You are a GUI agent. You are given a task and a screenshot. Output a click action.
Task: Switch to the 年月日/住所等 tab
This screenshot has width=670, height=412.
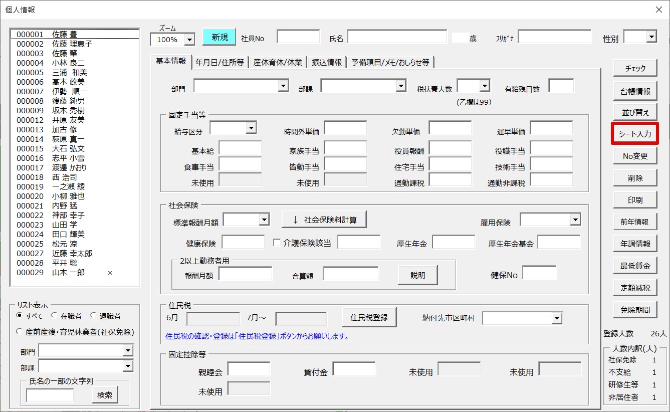point(219,62)
